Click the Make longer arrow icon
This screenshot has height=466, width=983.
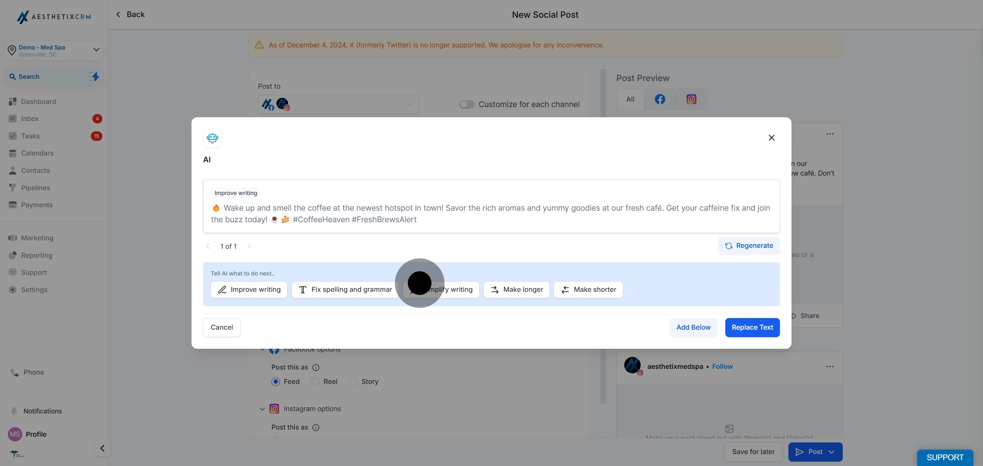click(495, 290)
